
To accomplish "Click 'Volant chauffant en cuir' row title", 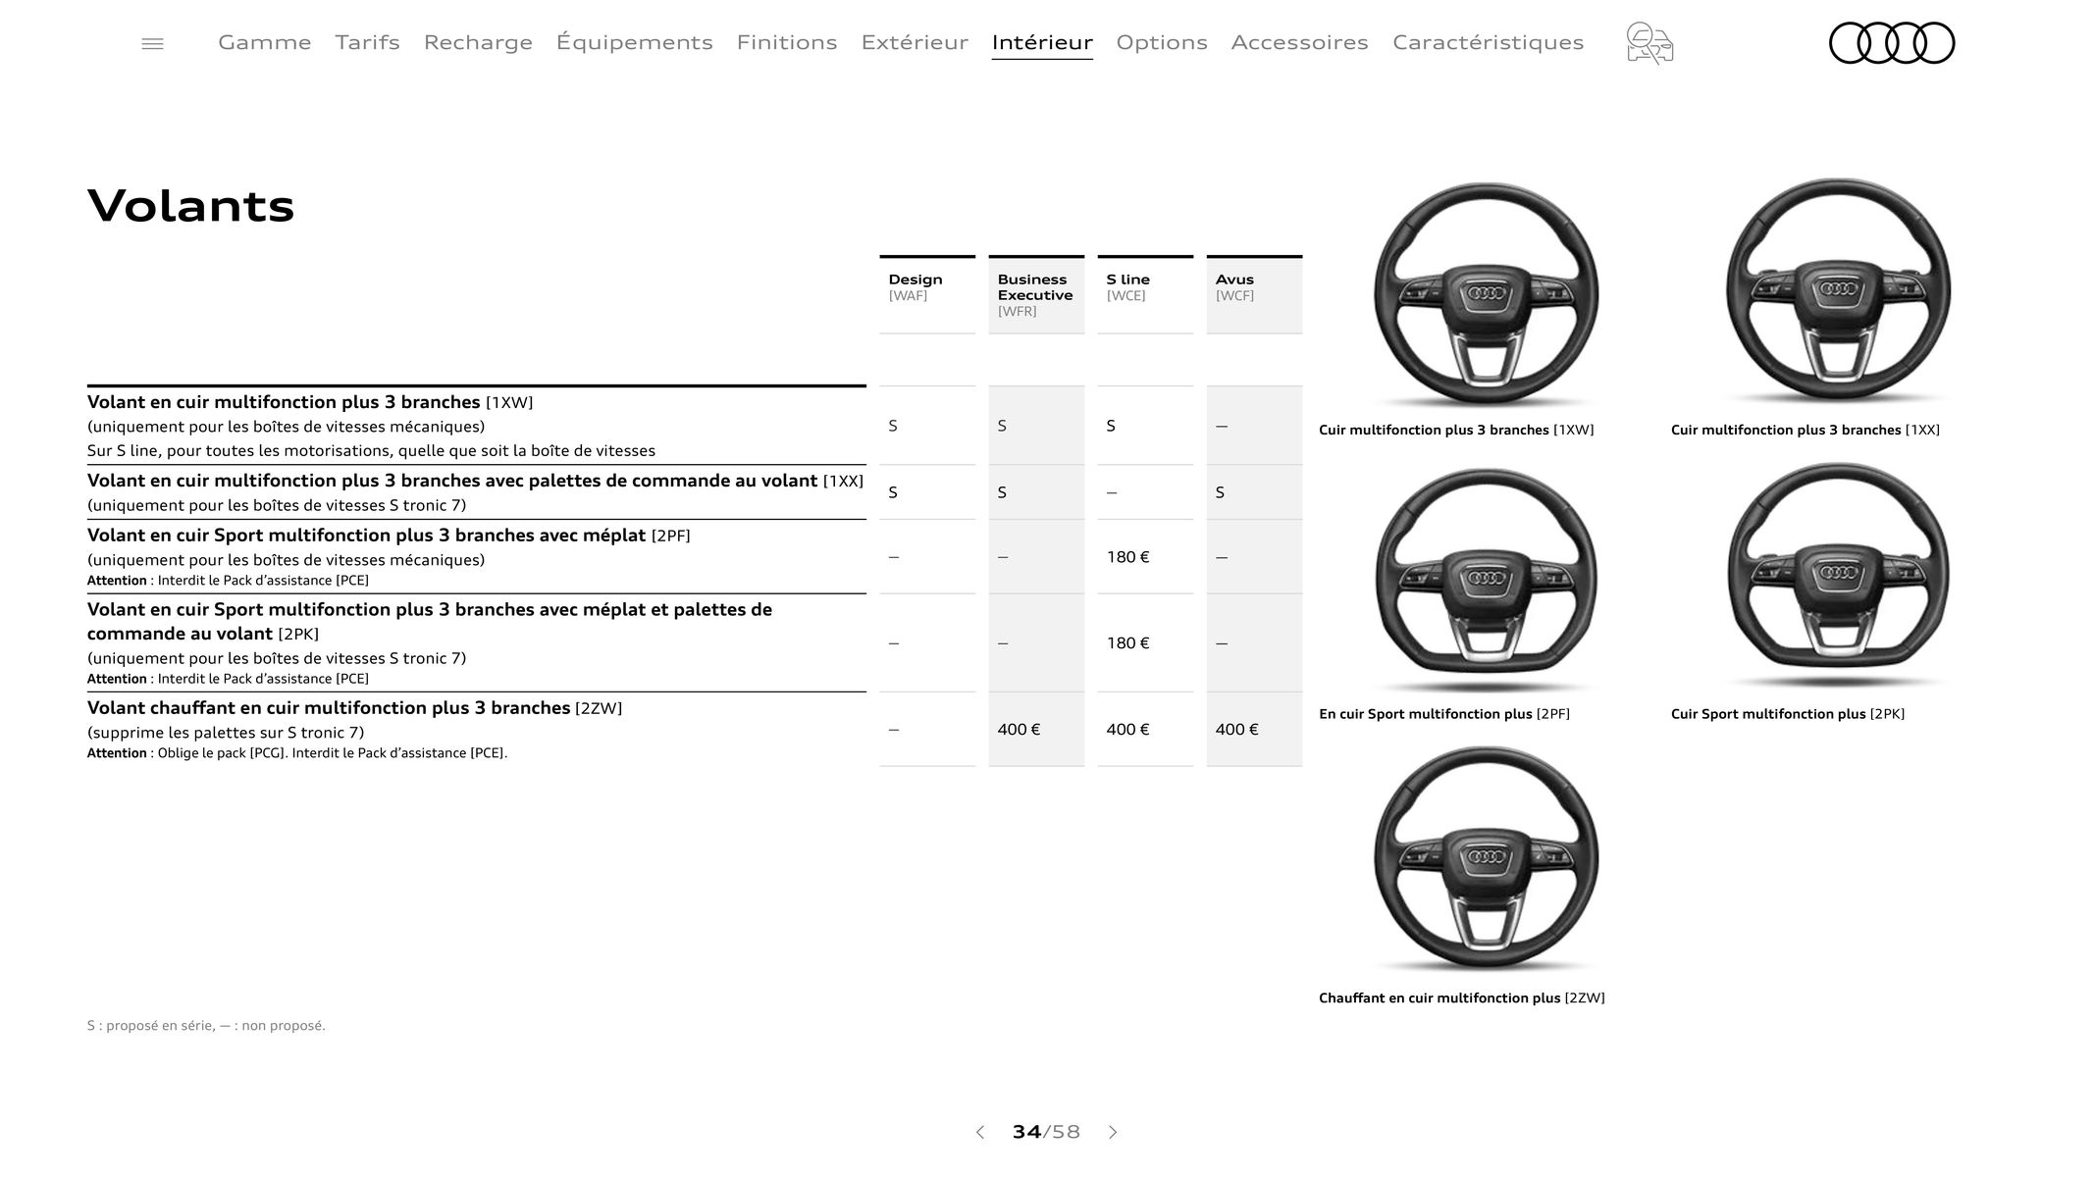I will (x=354, y=708).
